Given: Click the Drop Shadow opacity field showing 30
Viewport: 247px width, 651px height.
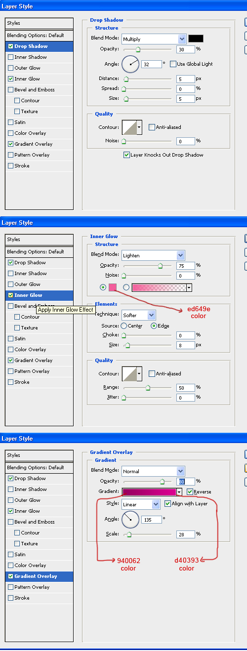Looking at the screenshot, I should 186,49.
